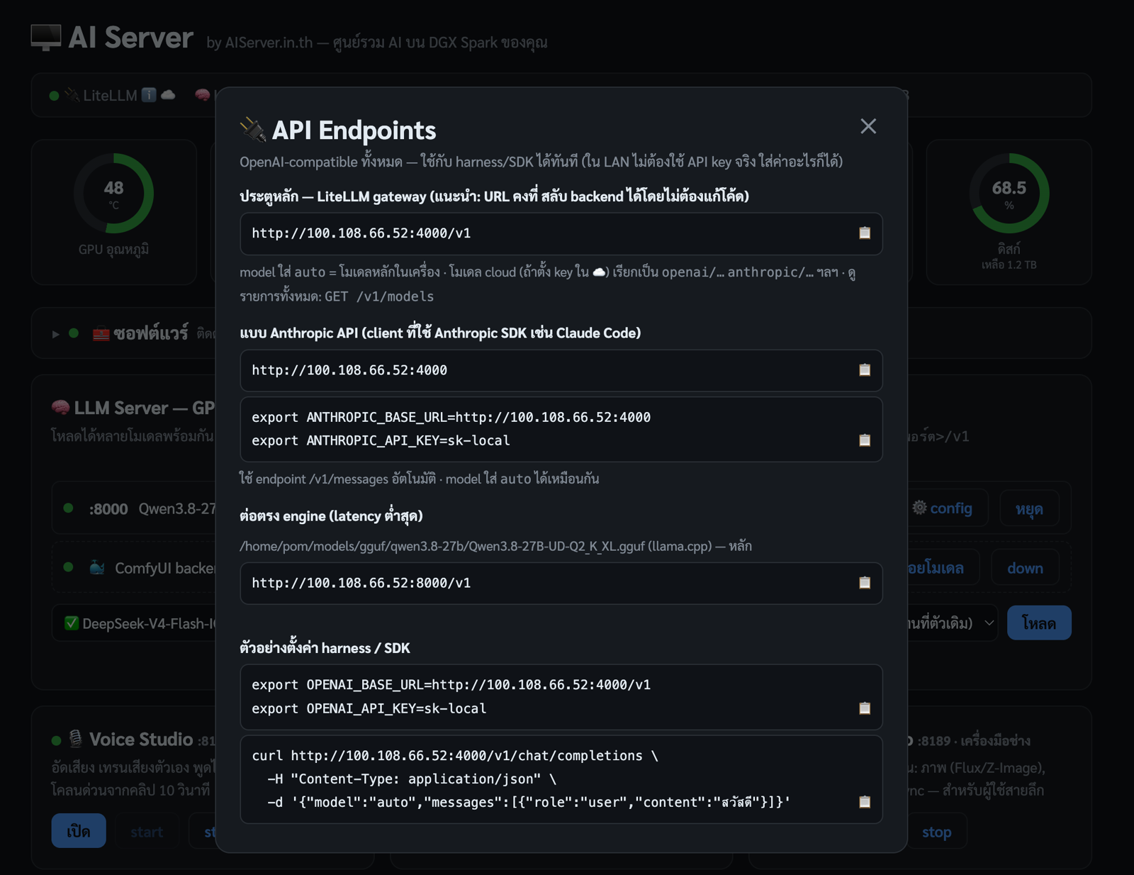Click the stop button in right bottom card

coord(936,832)
